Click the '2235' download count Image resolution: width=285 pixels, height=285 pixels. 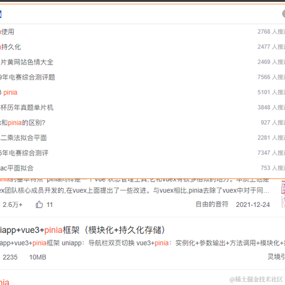(10, 257)
